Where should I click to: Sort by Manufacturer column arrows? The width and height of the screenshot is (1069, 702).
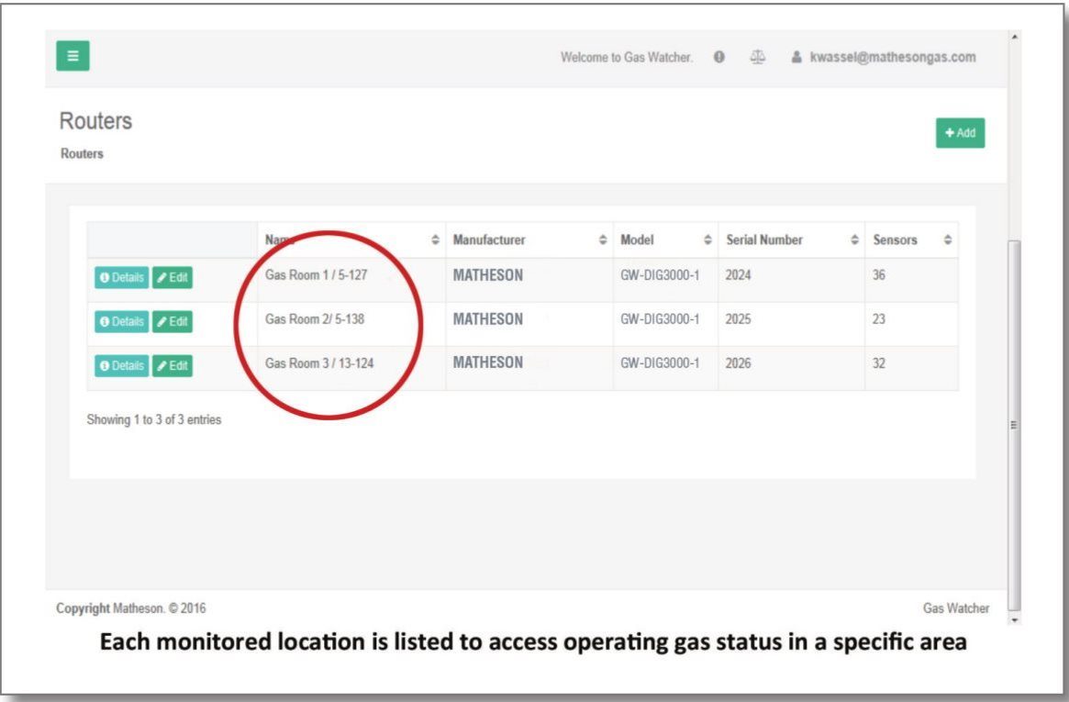click(603, 240)
